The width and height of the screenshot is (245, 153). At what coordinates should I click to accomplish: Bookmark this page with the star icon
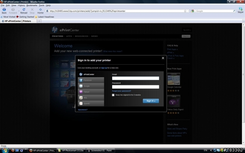tap(185, 11)
